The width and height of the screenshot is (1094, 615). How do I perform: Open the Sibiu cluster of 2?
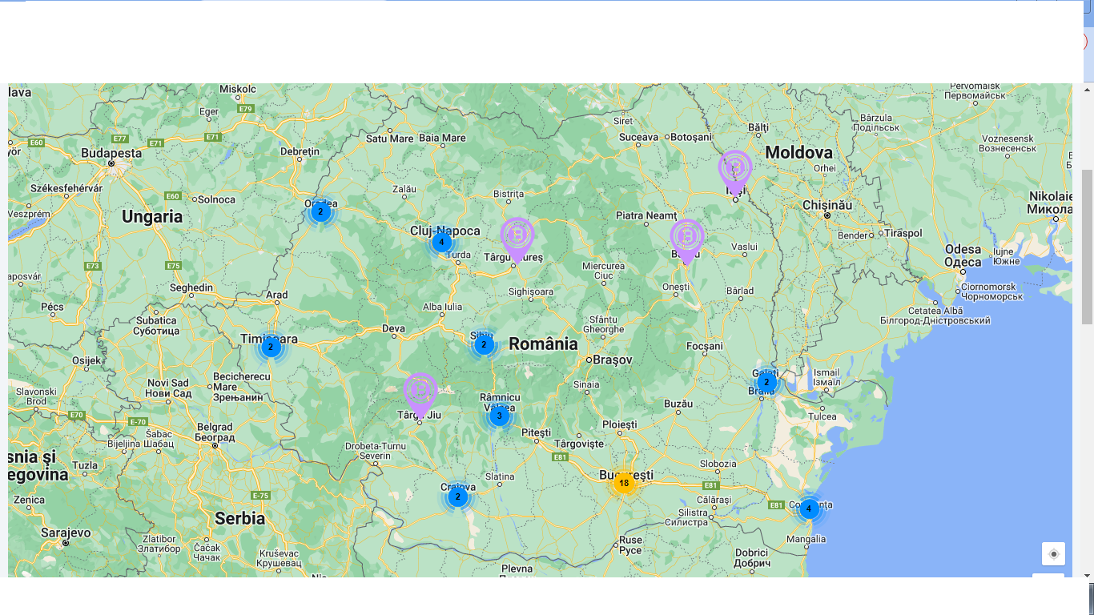click(484, 344)
